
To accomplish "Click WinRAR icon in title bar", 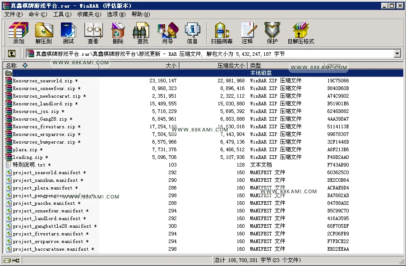I will [x=6, y=6].
